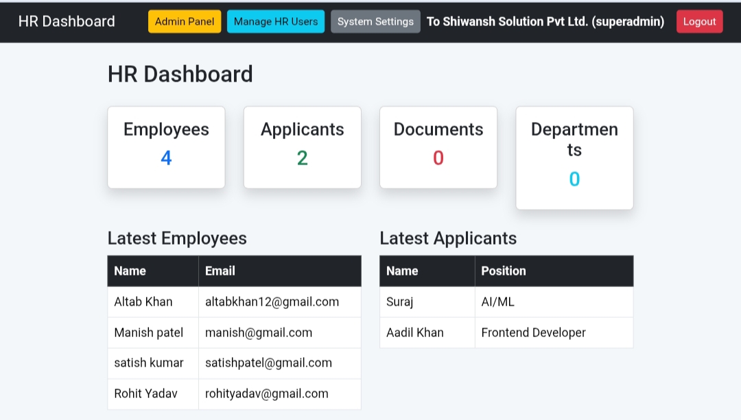Select the Frontend Developer position cell

[554, 332]
